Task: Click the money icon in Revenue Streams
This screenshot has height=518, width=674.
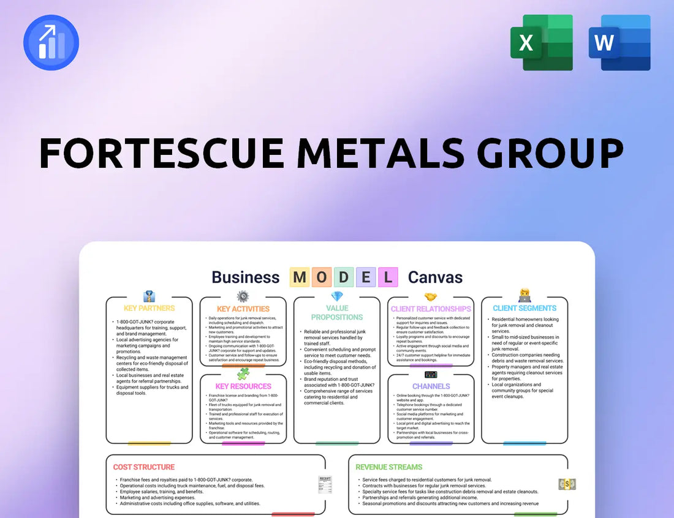Action: [567, 484]
